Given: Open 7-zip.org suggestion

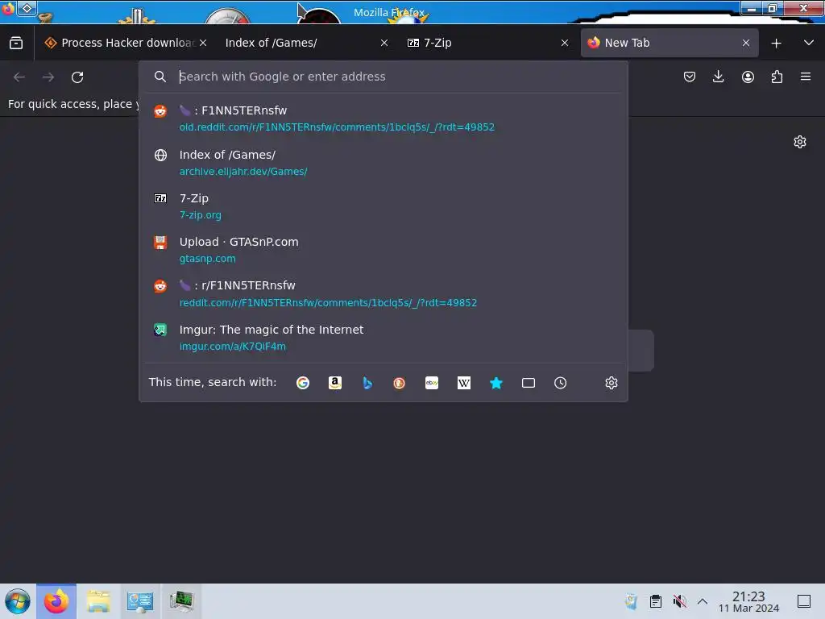Looking at the screenshot, I should 383,206.
